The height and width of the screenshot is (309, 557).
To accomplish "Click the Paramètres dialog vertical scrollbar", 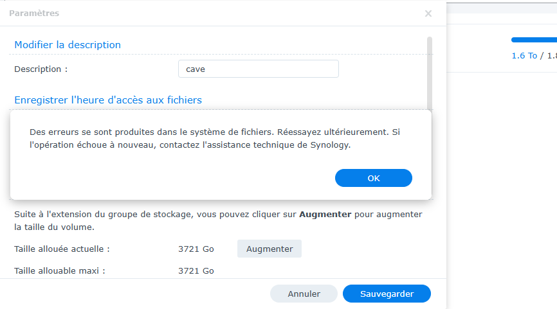I will tap(429, 71).
